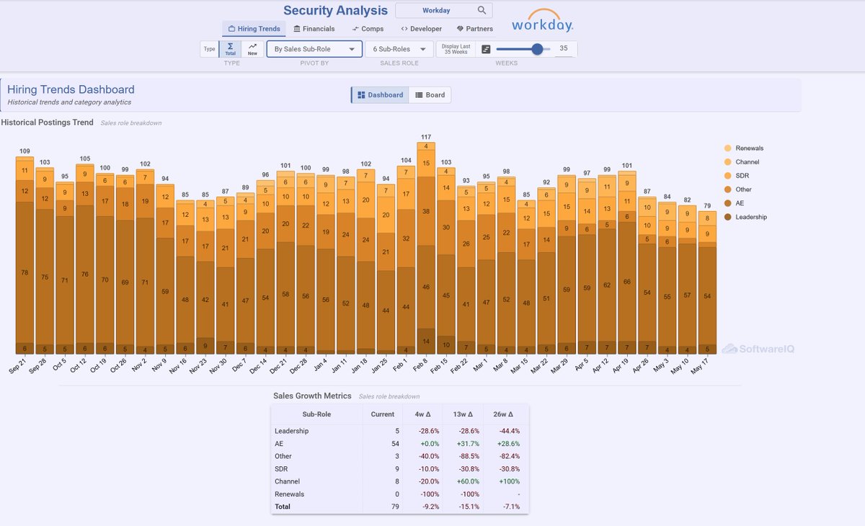Screen dimensions: 865x526
Task: Click the search magnifier icon
Action: point(482,11)
